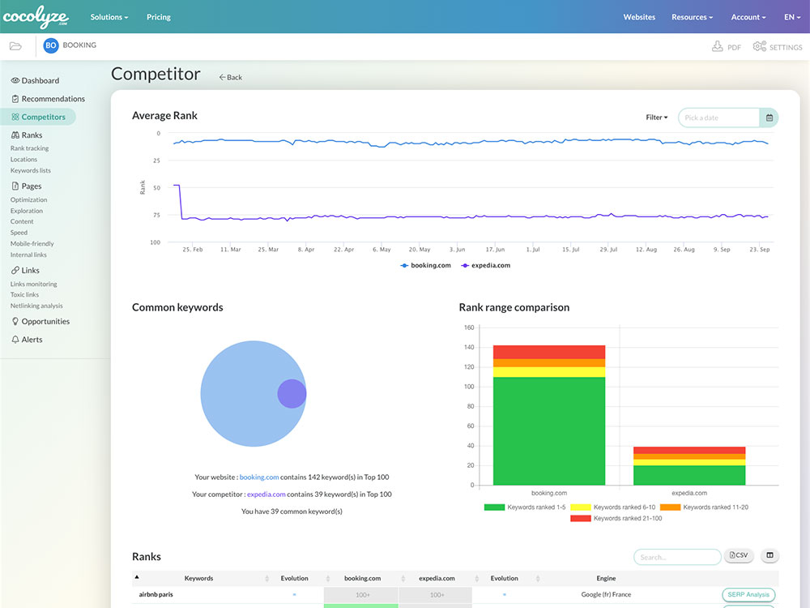
Task: Toggle the expedia.com line in Average Rank legend
Action: click(486, 265)
